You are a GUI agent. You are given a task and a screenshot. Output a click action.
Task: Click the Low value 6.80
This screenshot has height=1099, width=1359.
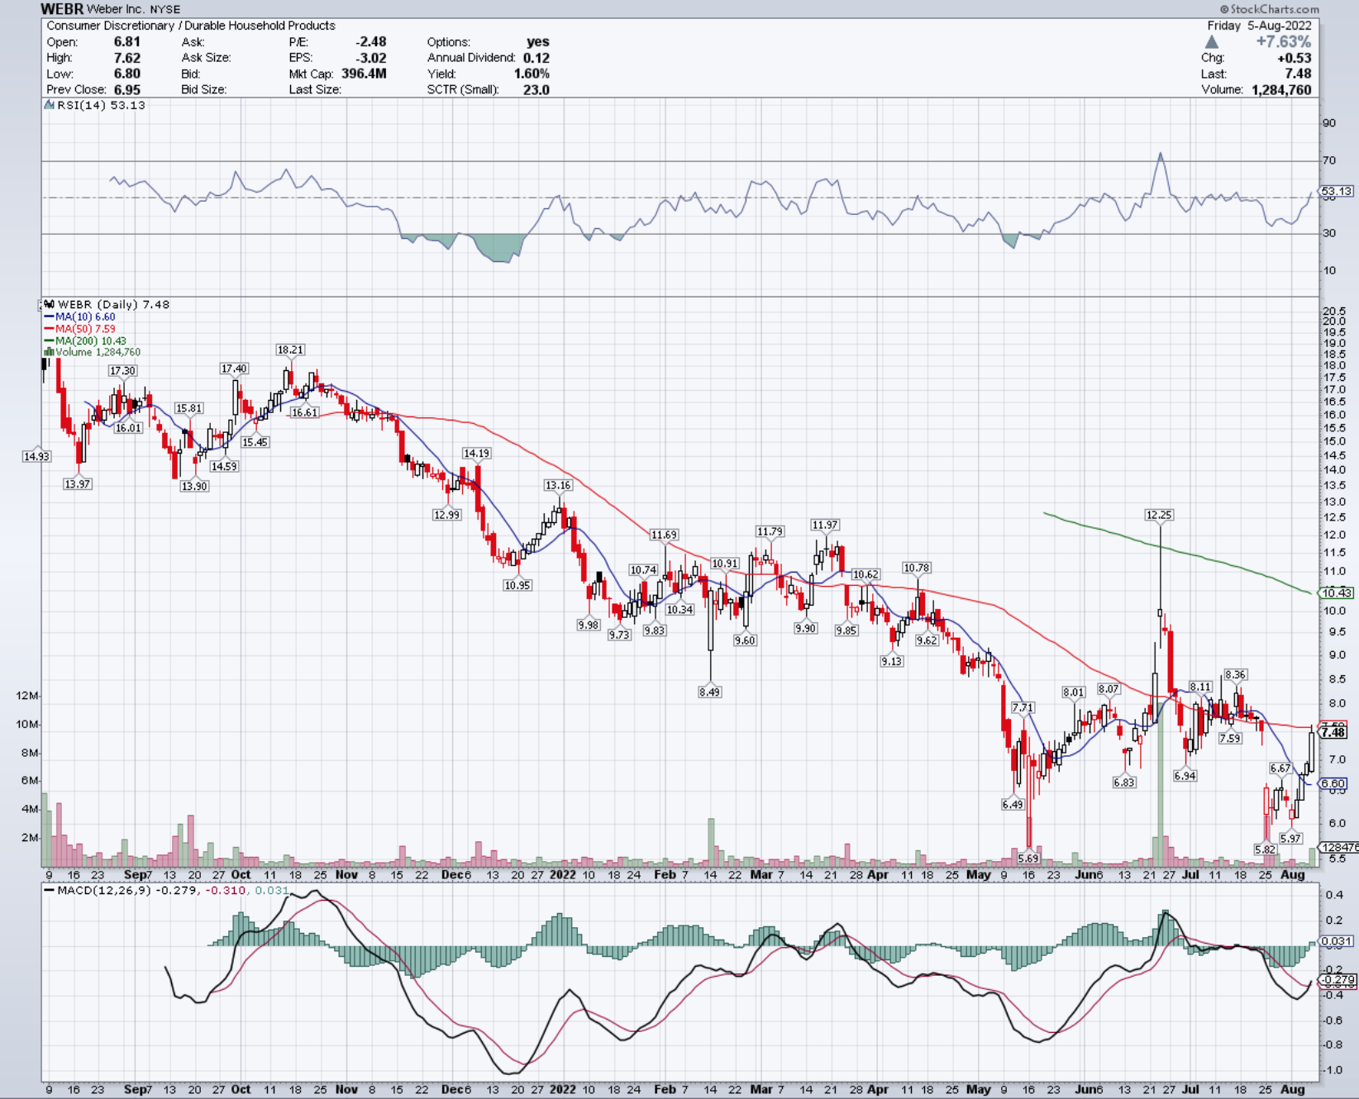point(126,74)
